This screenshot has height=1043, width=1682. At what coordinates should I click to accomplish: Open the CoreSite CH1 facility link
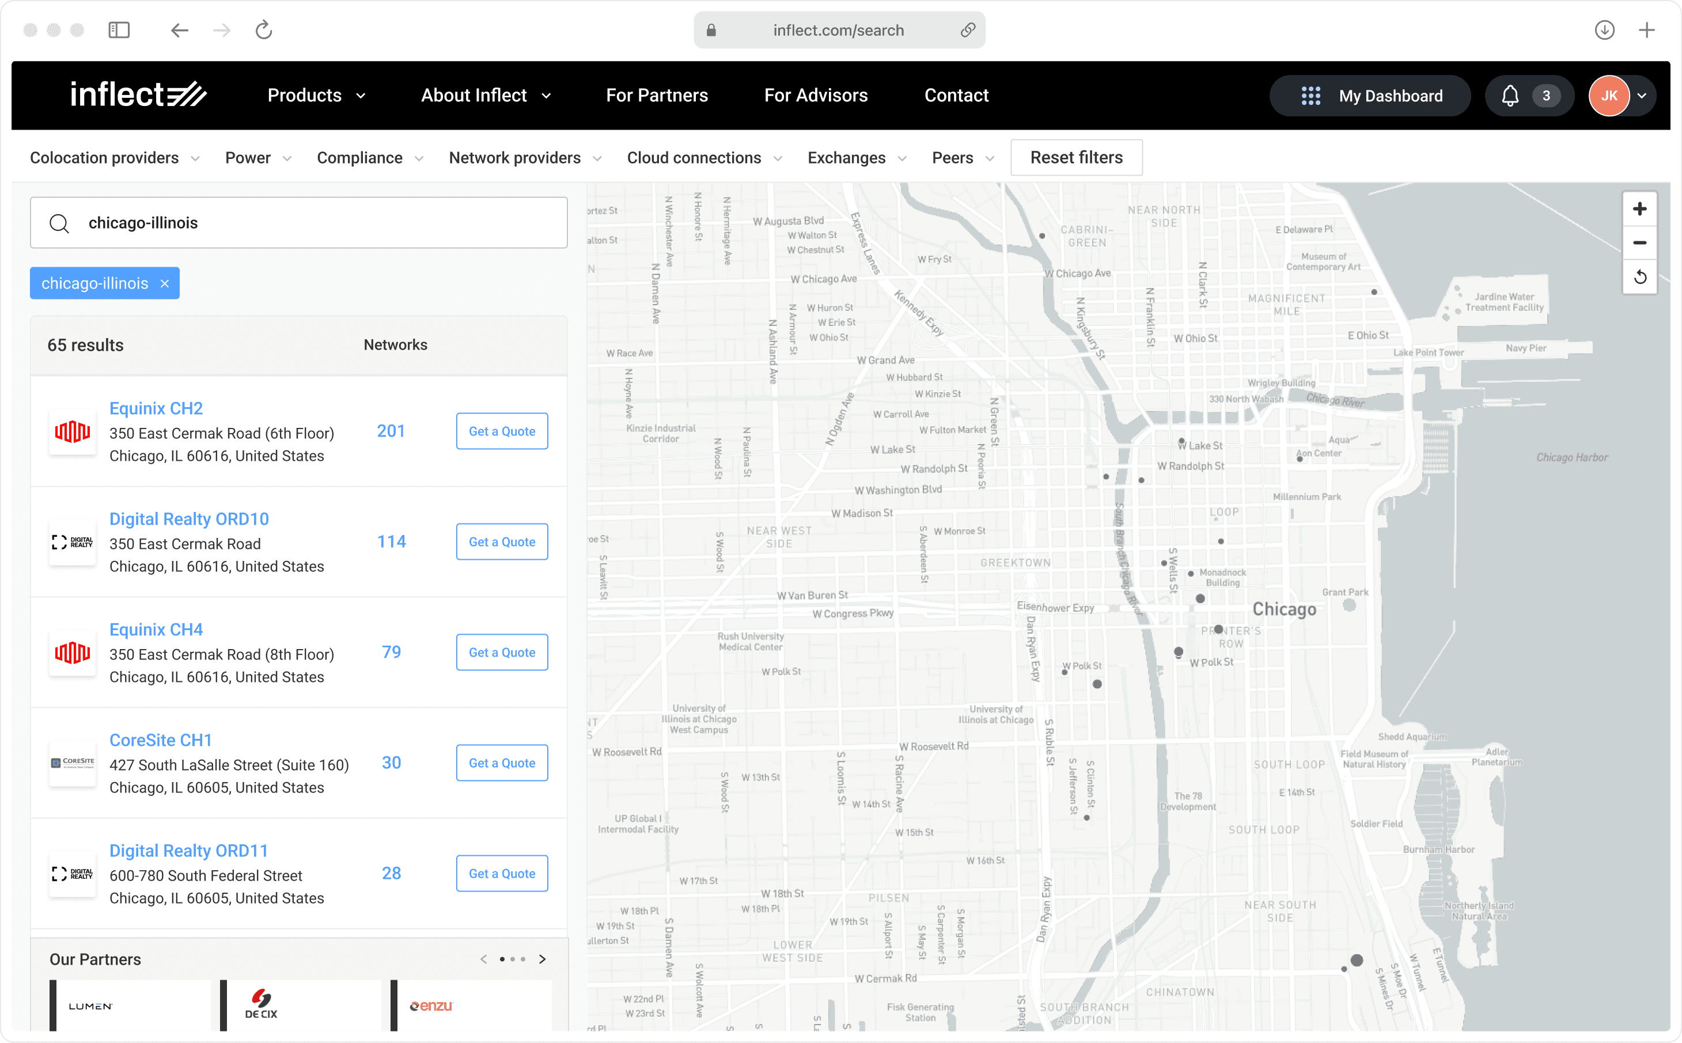[160, 739]
